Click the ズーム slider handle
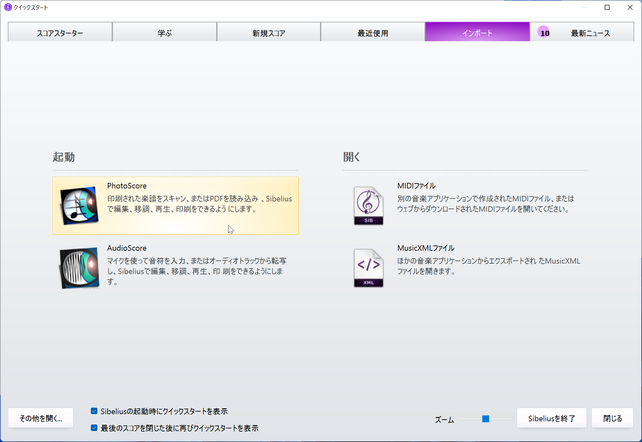Viewport: 642px width, 442px height. (486, 419)
